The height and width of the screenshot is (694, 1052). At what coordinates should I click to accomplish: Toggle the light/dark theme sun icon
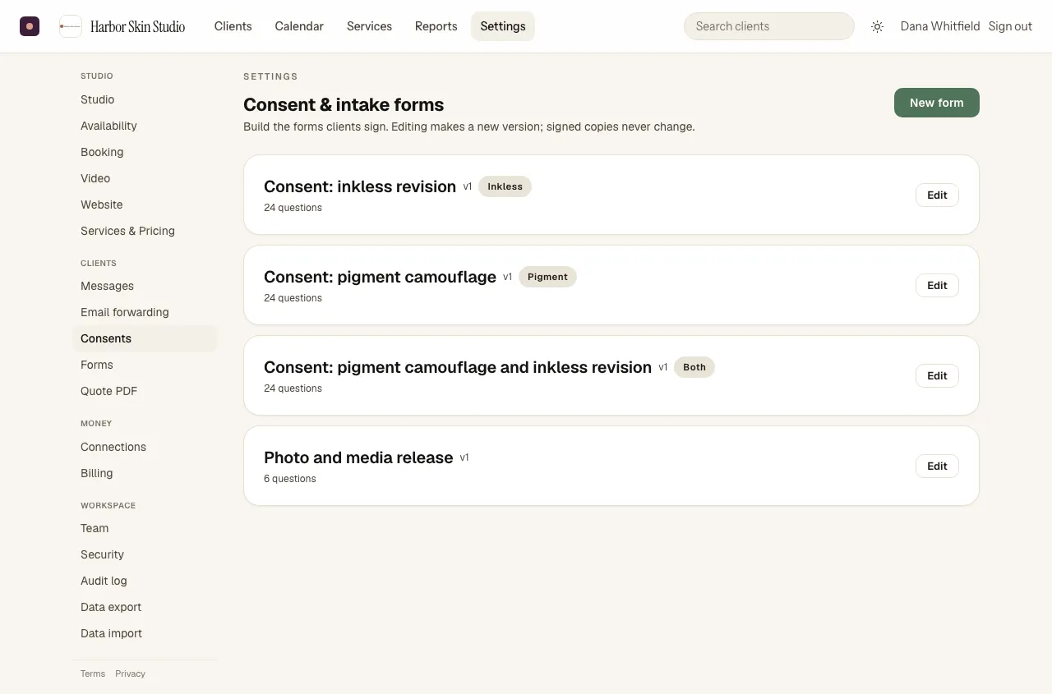point(878,26)
